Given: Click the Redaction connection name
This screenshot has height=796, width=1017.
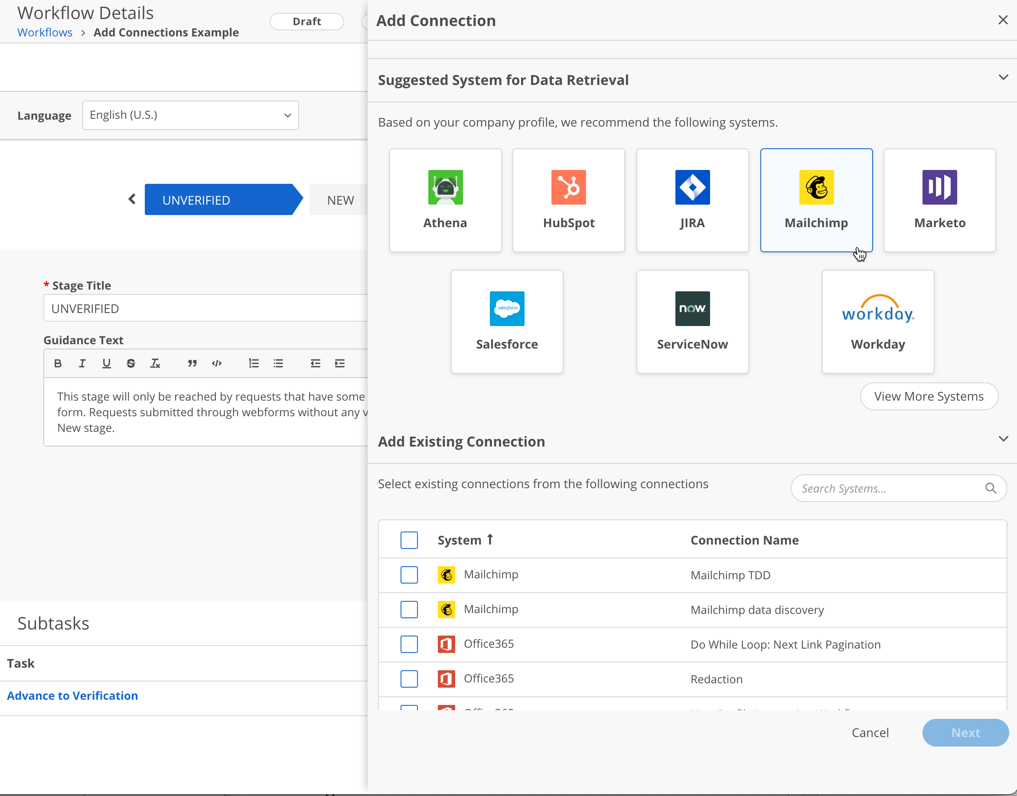Looking at the screenshot, I should 716,679.
